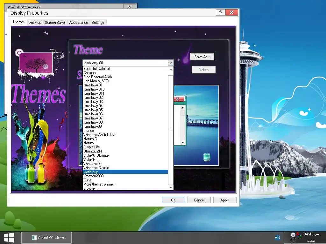Pick the VistaXP theme
Image resolution: width=326 pixels, height=244 pixels.
pyautogui.click(x=125, y=159)
